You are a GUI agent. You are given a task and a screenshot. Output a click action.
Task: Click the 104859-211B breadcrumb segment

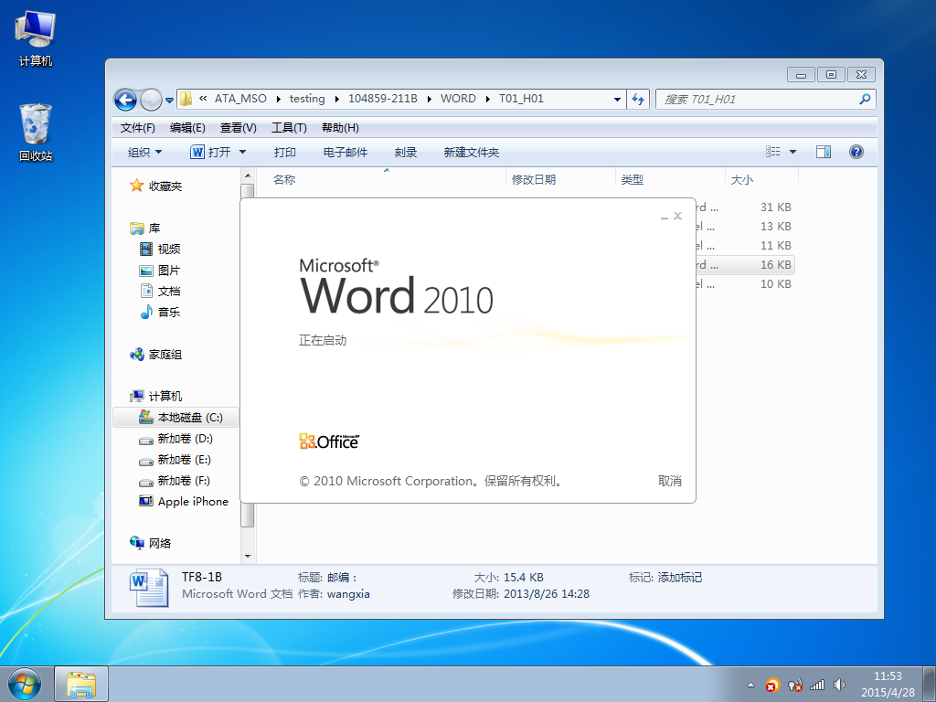383,99
